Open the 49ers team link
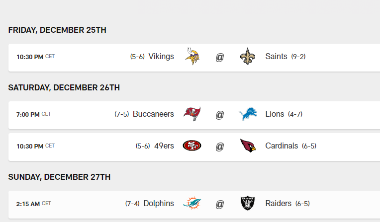This screenshot has width=380, height=222. (x=164, y=146)
